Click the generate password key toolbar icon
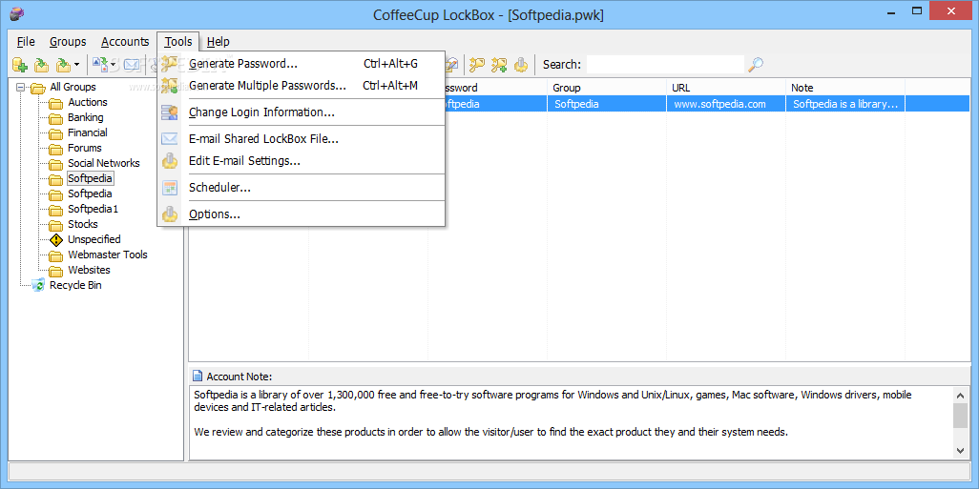 478,64
